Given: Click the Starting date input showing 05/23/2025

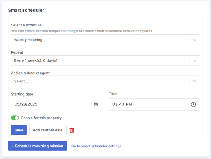Looking at the screenshot, I should tap(56, 104).
